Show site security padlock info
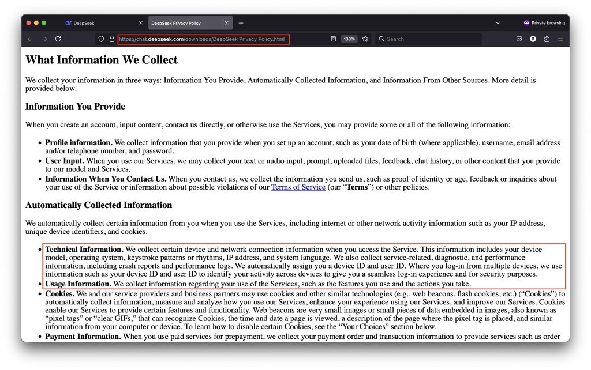591x370 pixels. 112,39
